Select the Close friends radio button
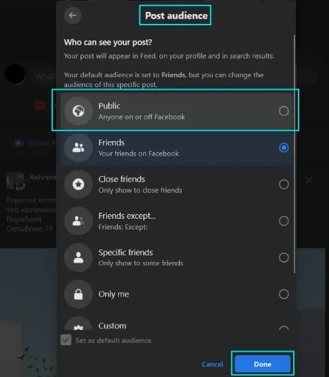The image size is (329, 377). (x=284, y=184)
